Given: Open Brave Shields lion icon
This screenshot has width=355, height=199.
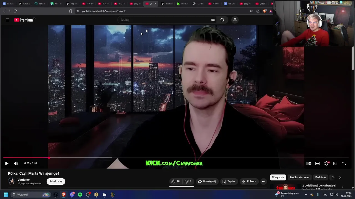Looking at the screenshot, I should tap(265, 11).
